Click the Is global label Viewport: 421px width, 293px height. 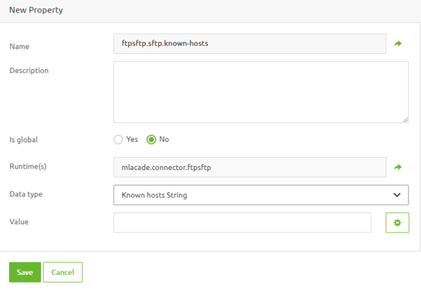tap(23, 139)
